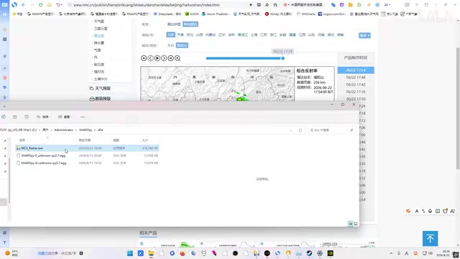The width and height of the screenshot is (460, 259).
Task: Choose 内蒙古 in province list
Action: [211, 35]
